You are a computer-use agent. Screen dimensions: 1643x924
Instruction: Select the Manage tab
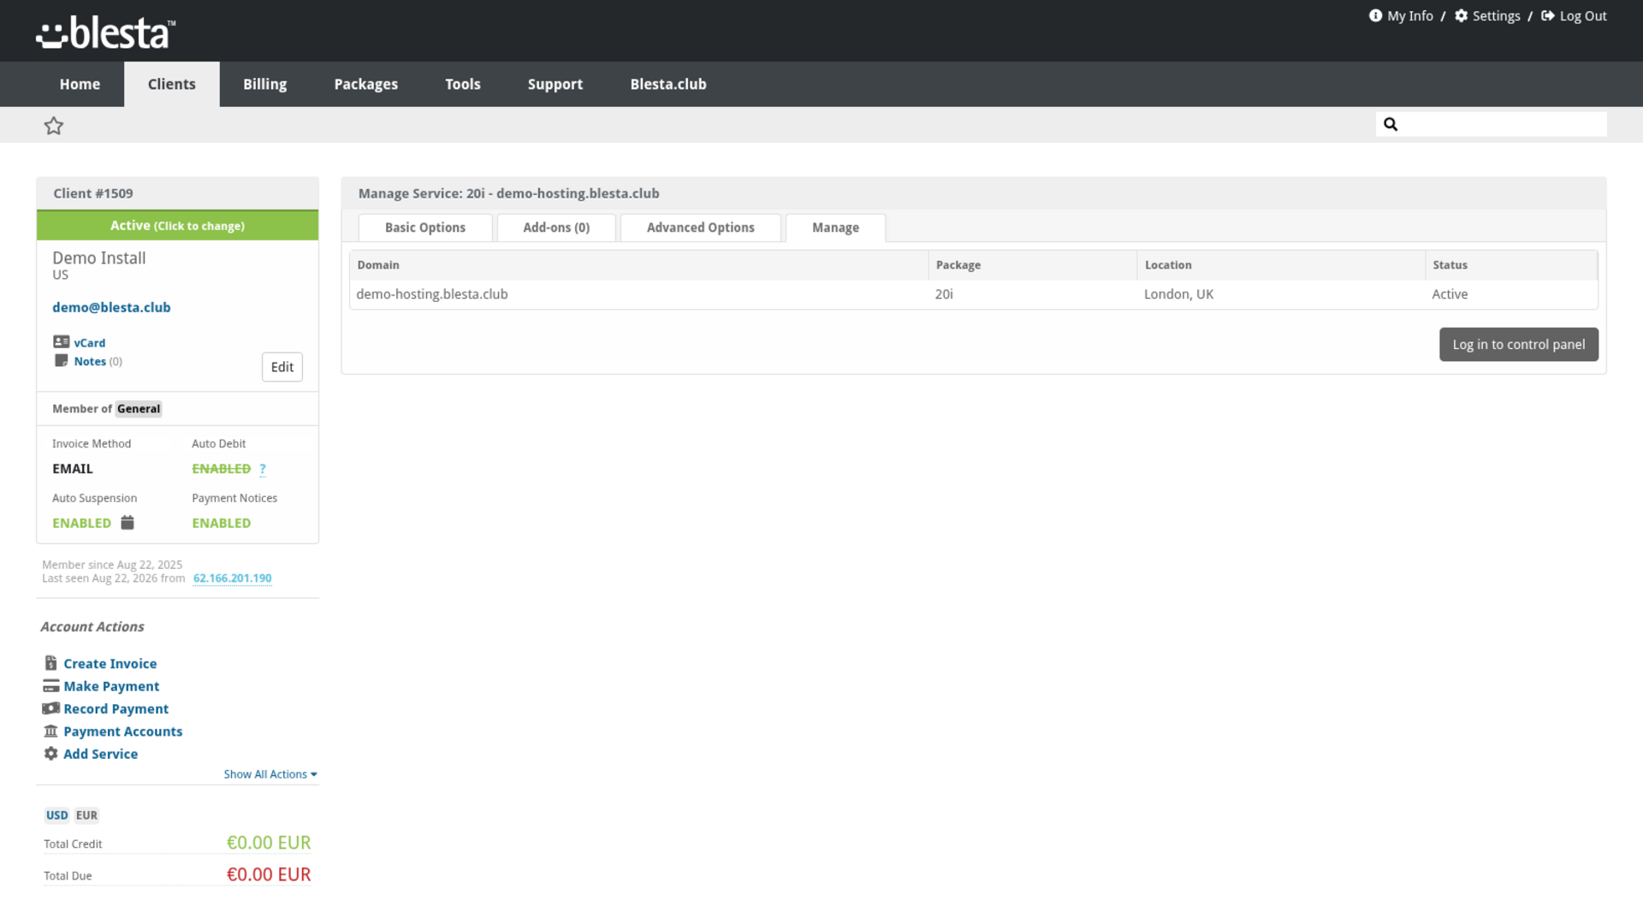coord(835,228)
